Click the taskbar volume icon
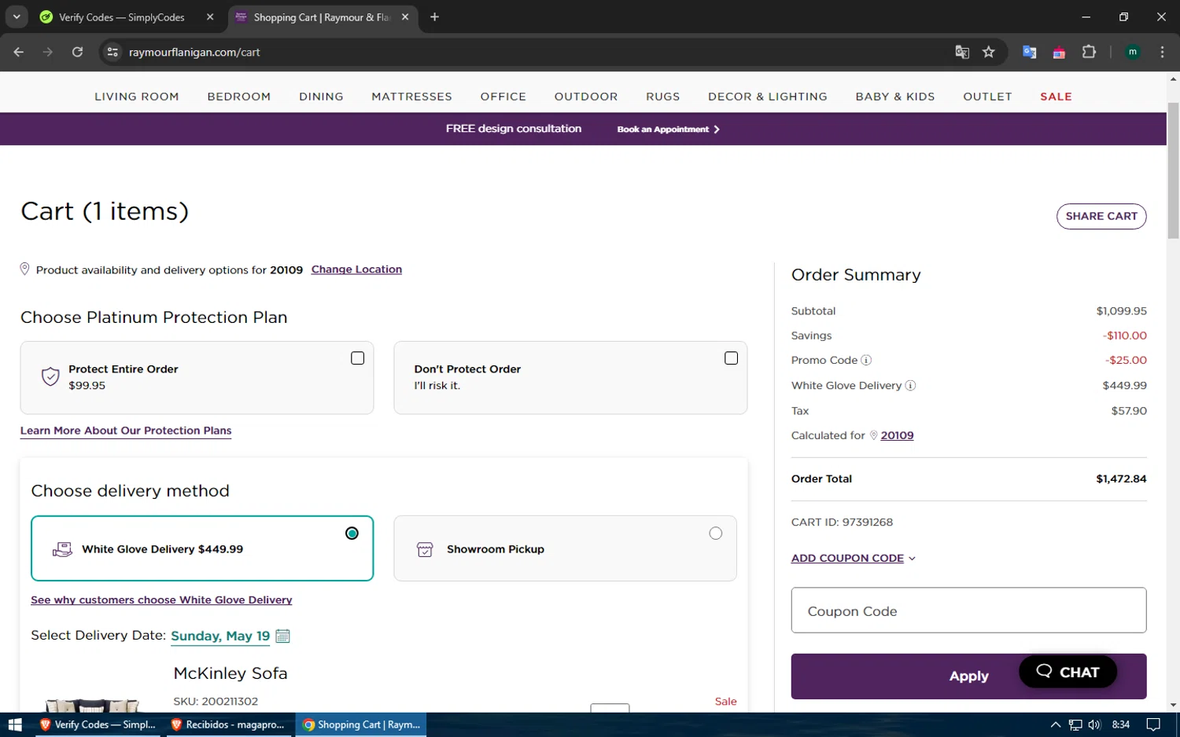 (x=1094, y=724)
